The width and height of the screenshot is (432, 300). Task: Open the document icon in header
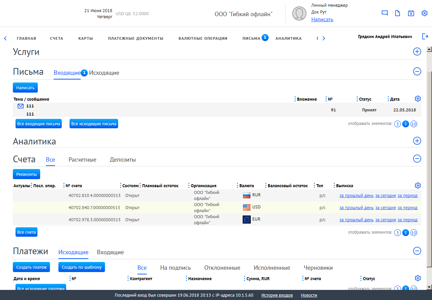[x=398, y=13]
